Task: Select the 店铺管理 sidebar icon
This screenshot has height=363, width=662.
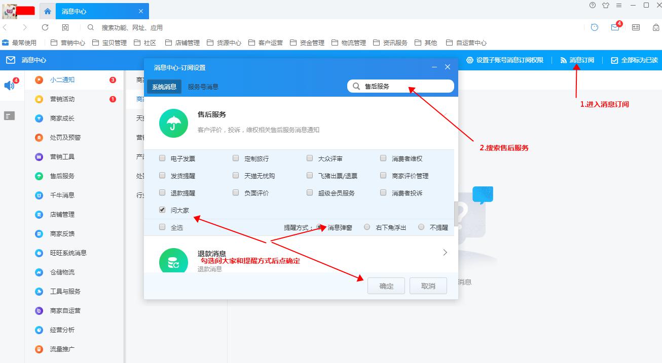Action: (x=39, y=215)
